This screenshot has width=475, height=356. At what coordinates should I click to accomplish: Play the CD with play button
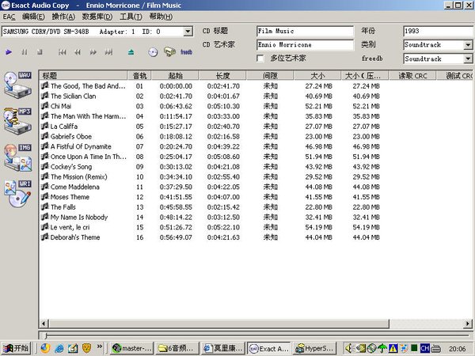[x=9, y=52]
